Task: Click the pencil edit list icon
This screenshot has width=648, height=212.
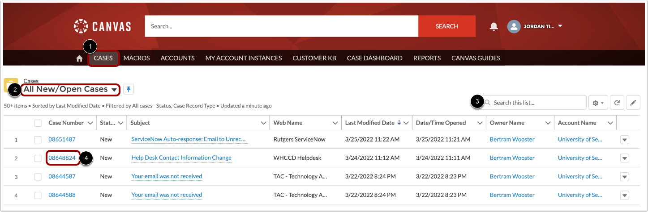Action: (633, 103)
